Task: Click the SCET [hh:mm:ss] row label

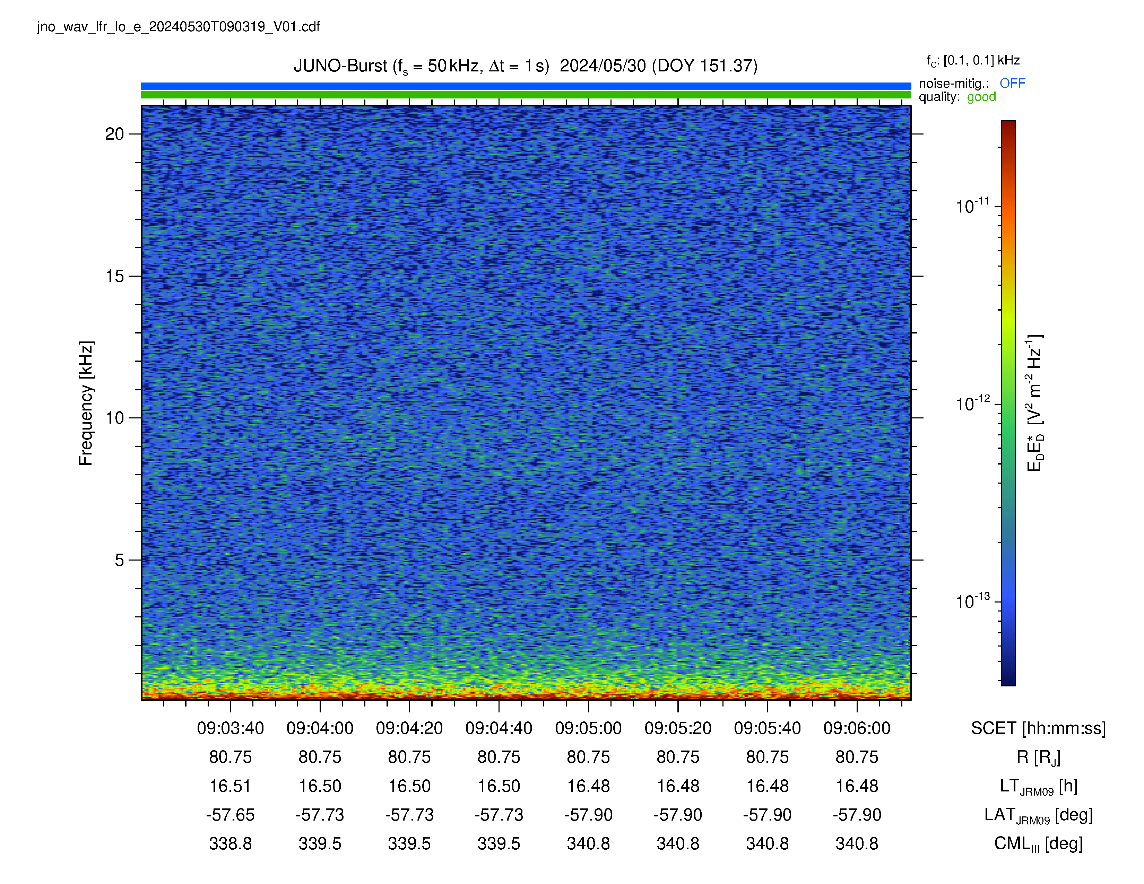Action: (x=1038, y=728)
